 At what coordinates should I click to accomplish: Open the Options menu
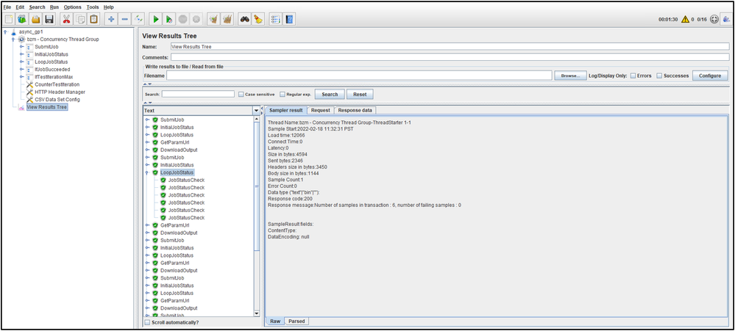click(72, 7)
